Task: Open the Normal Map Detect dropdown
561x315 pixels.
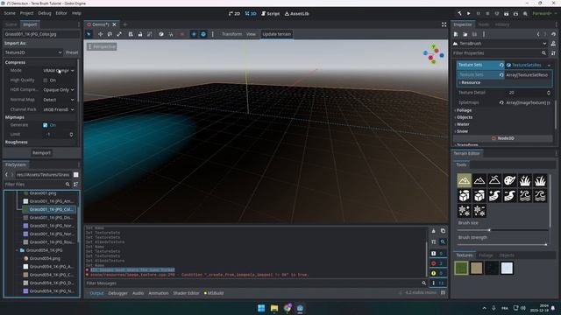Action: point(59,100)
